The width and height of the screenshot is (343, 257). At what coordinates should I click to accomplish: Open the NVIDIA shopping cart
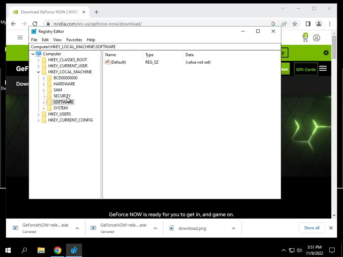(x=305, y=37)
